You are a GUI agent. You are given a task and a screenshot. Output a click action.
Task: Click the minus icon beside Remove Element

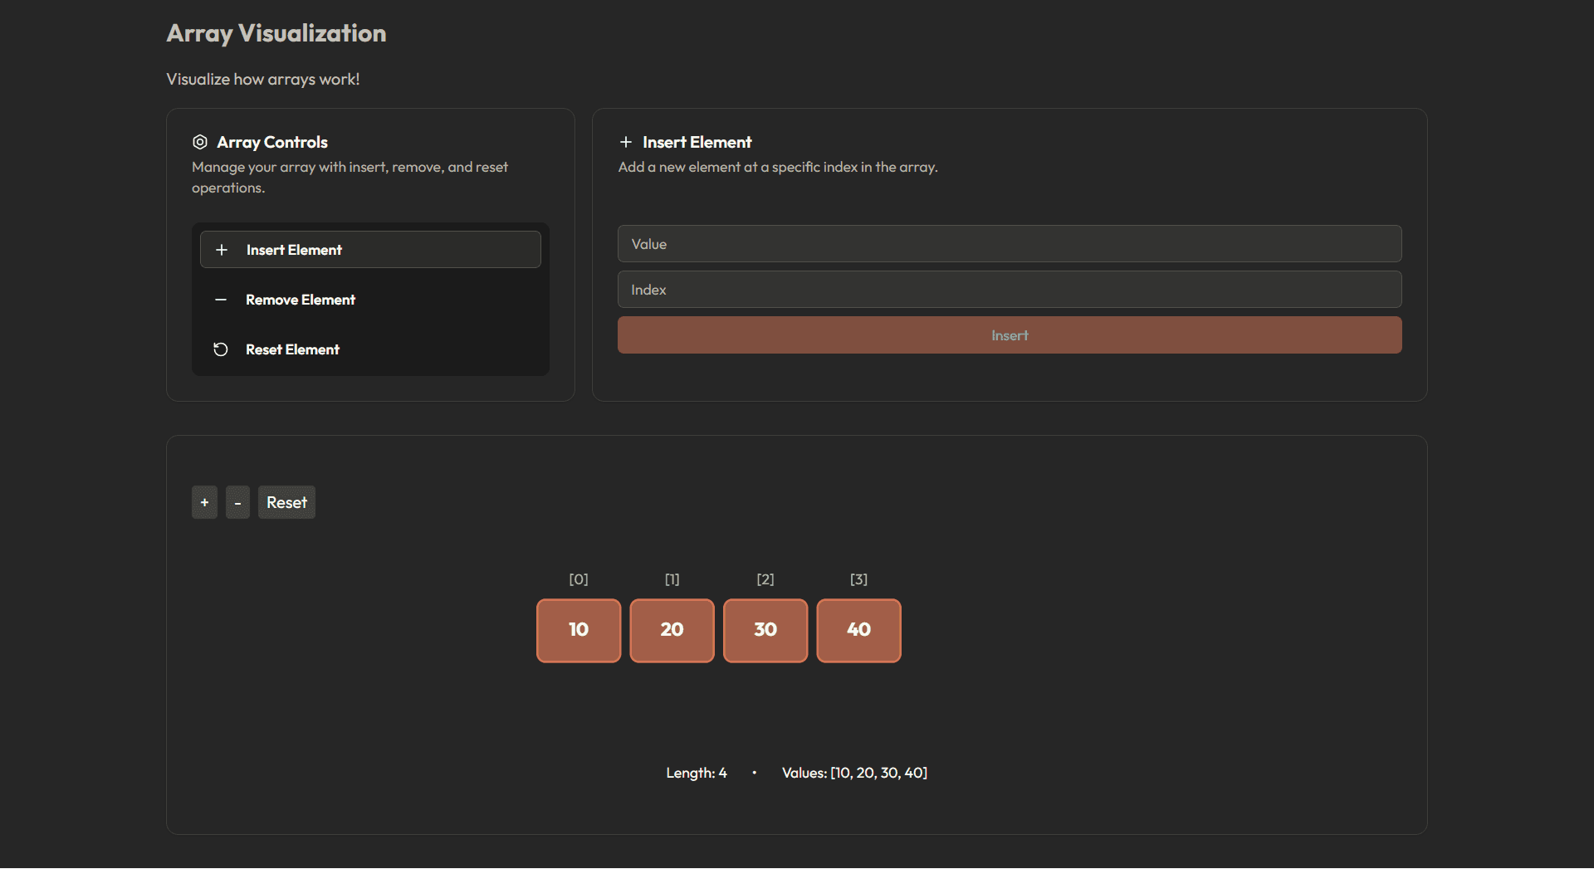point(221,300)
